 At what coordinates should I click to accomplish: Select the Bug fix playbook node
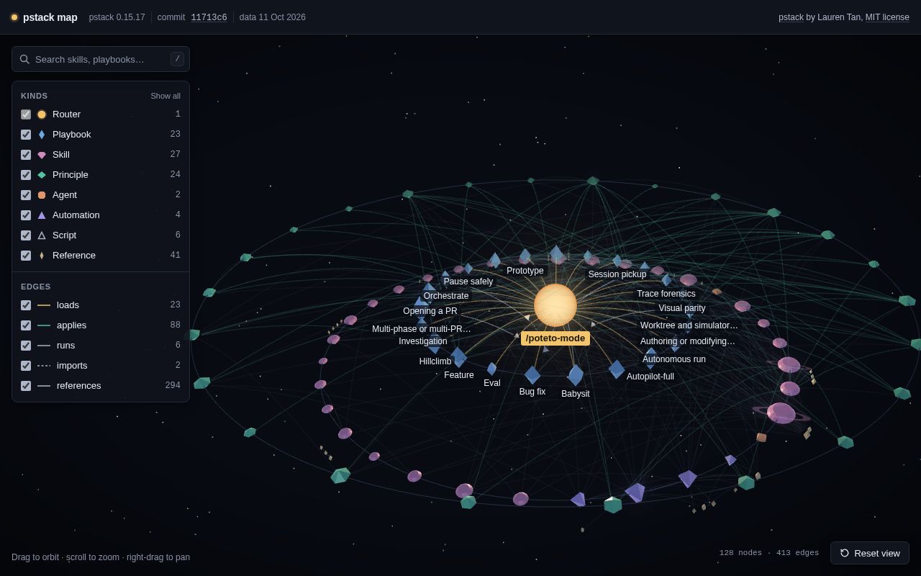click(532, 374)
